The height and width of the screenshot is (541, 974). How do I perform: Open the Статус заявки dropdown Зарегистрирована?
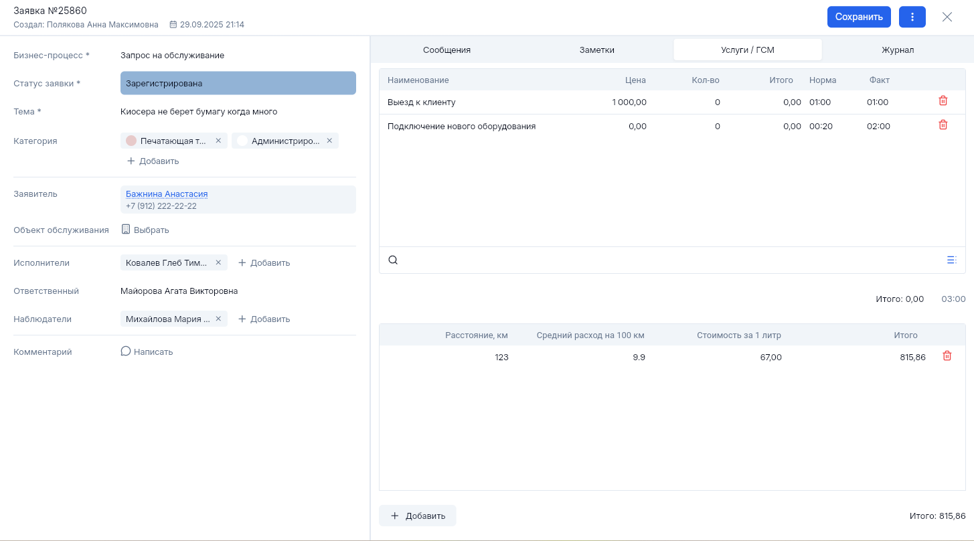click(x=238, y=84)
